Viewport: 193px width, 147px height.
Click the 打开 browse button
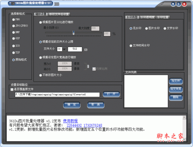pyautogui.click(x=111, y=94)
